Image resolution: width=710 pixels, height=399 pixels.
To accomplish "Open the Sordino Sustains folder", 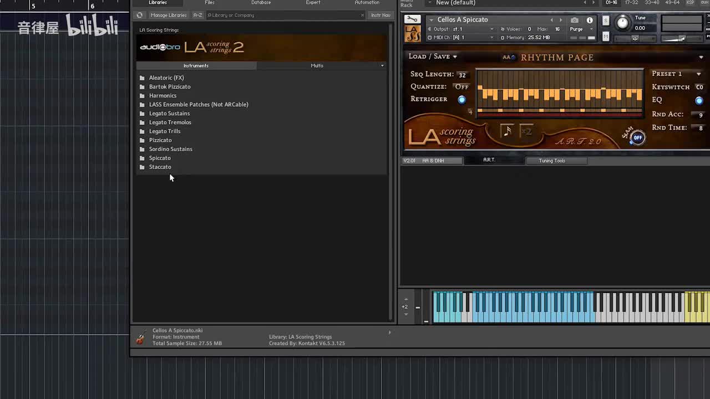I will pos(170,149).
